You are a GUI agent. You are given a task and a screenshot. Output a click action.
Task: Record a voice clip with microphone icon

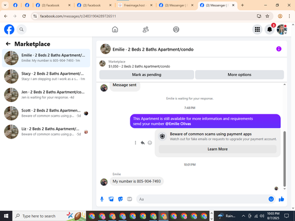[102, 199]
